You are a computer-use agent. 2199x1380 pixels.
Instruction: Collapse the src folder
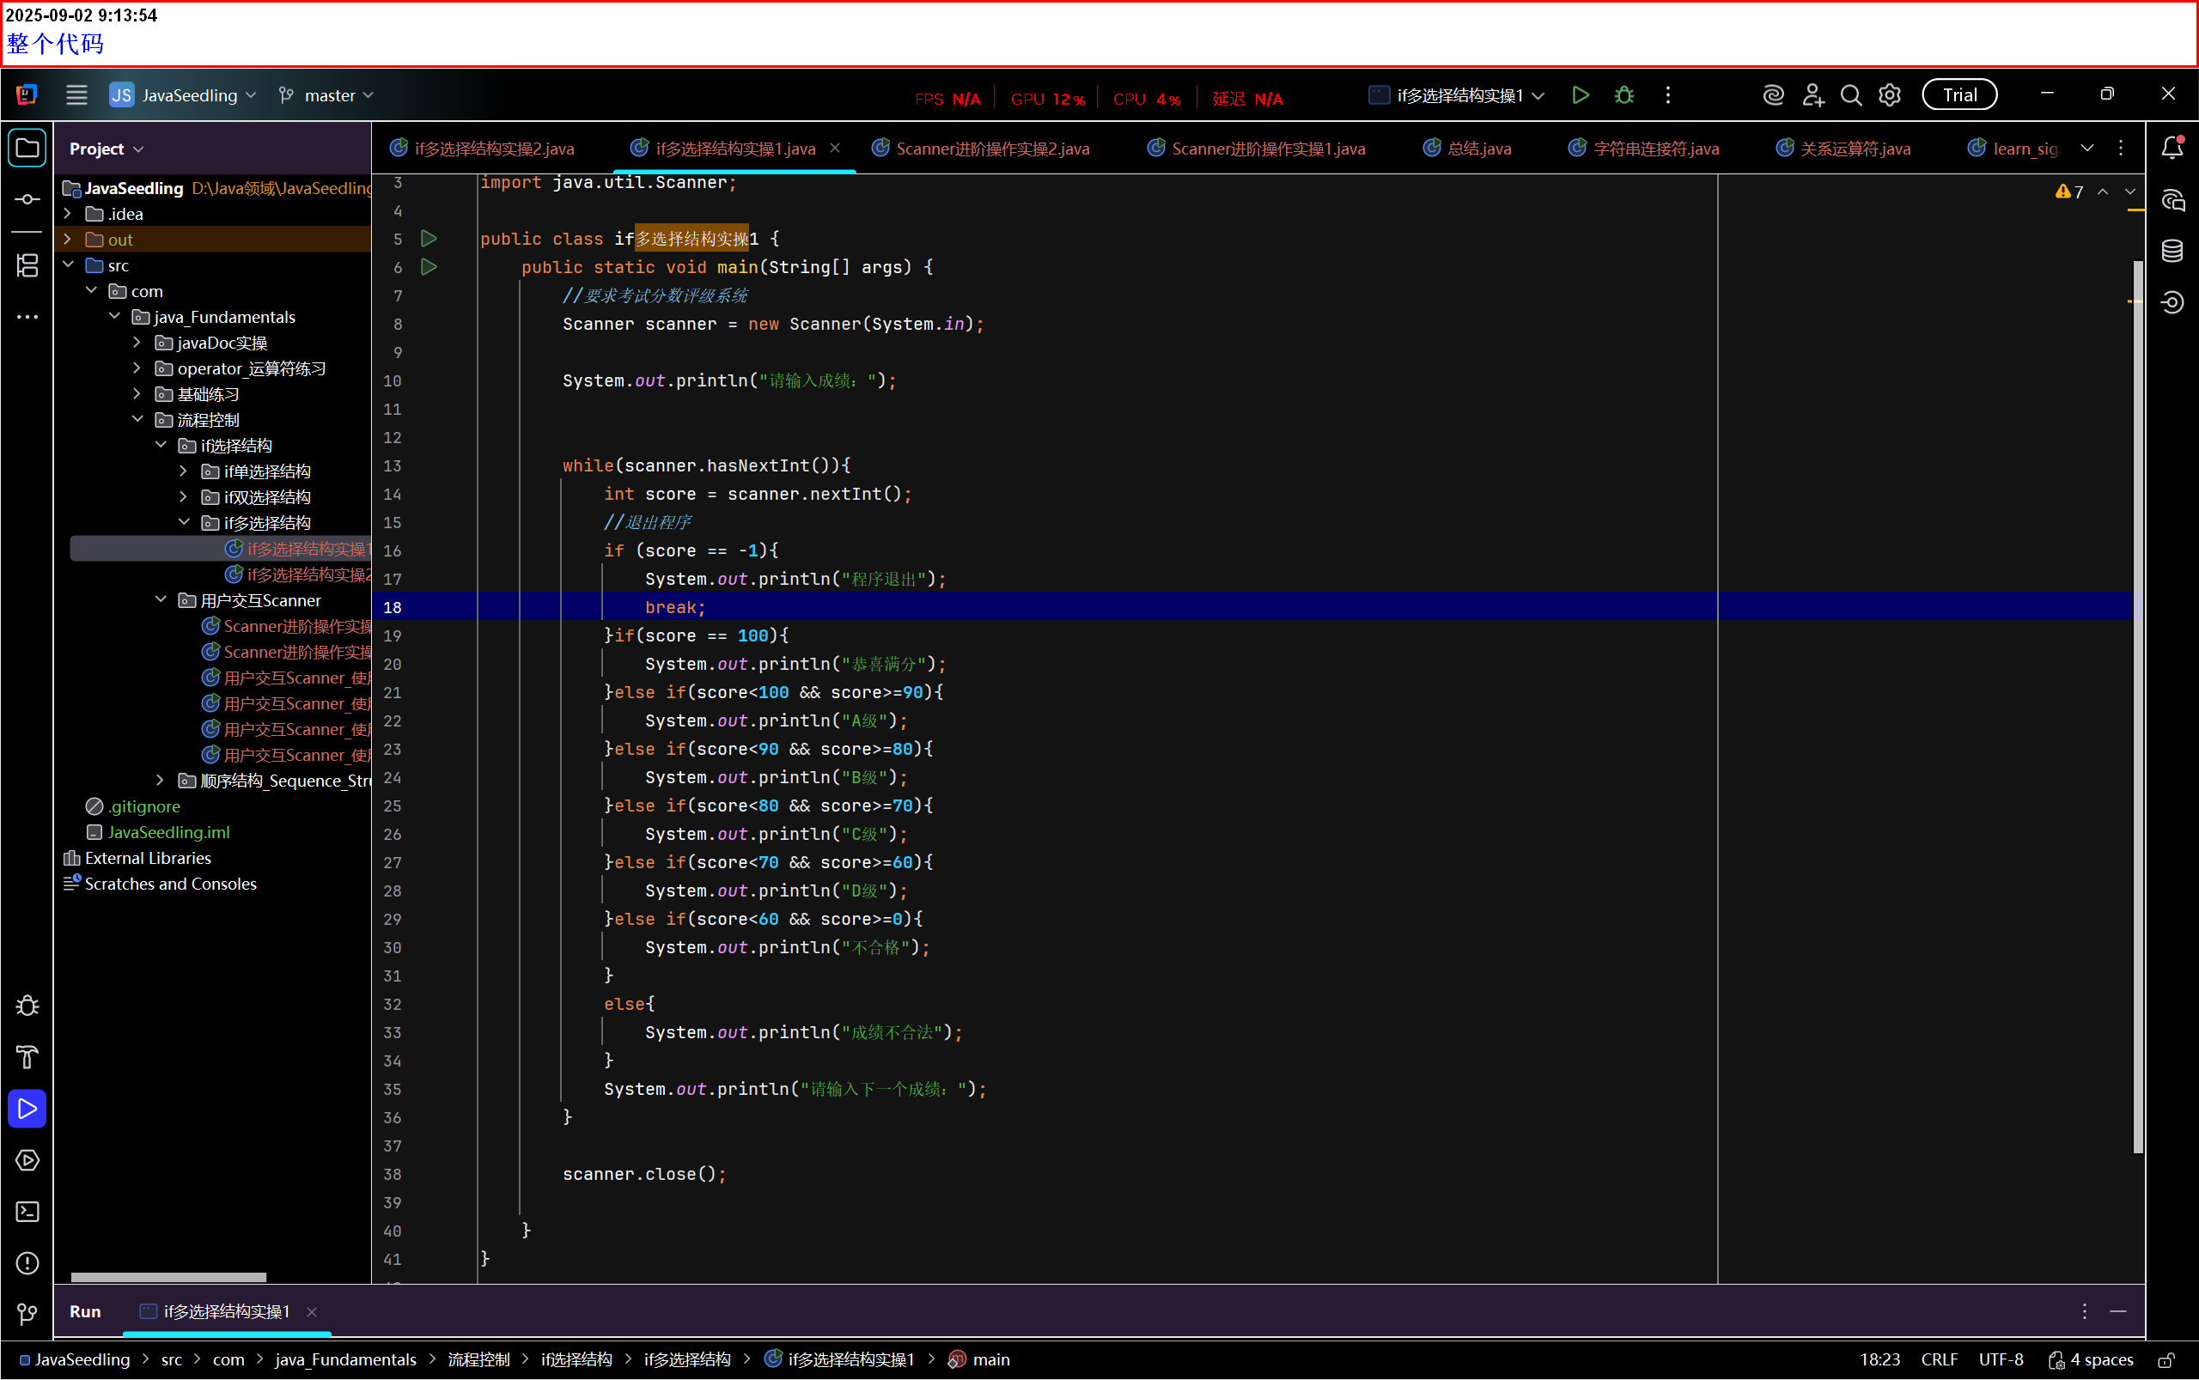(69, 264)
